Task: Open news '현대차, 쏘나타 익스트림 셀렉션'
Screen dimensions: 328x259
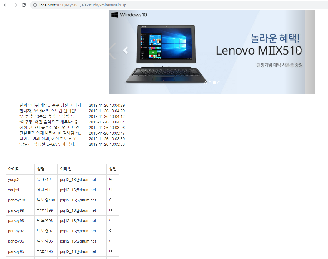Action: click(x=49, y=111)
